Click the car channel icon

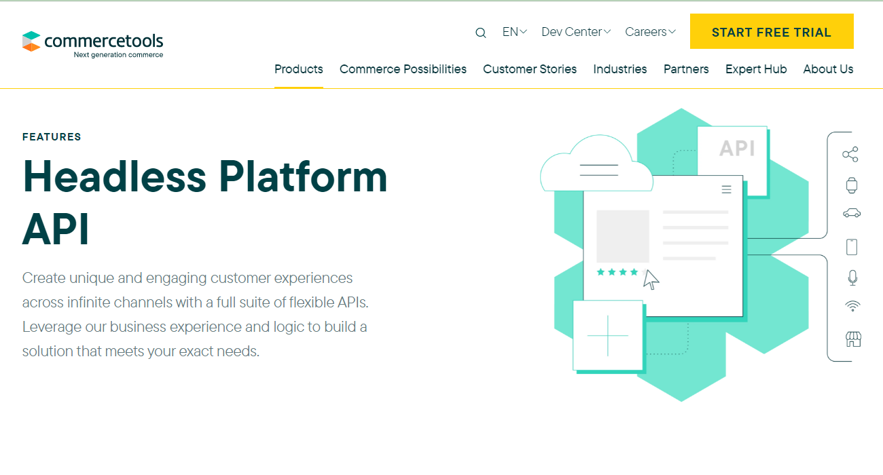(x=851, y=213)
